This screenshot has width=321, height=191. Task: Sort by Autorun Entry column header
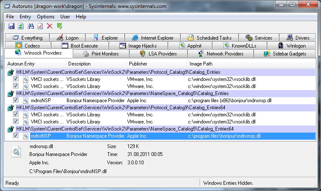[35, 64]
